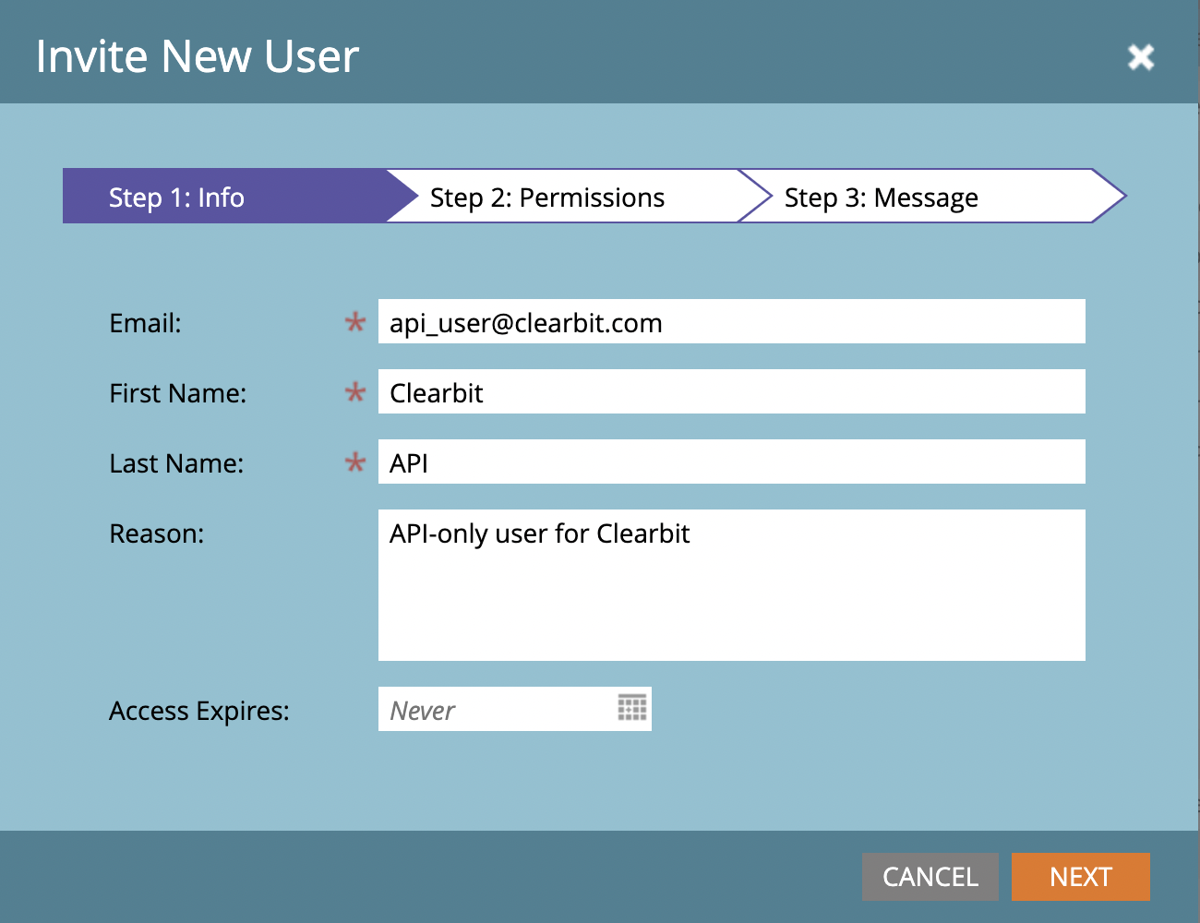The height and width of the screenshot is (923, 1200).
Task: Focus the First Name field
Action: pyautogui.click(x=732, y=391)
